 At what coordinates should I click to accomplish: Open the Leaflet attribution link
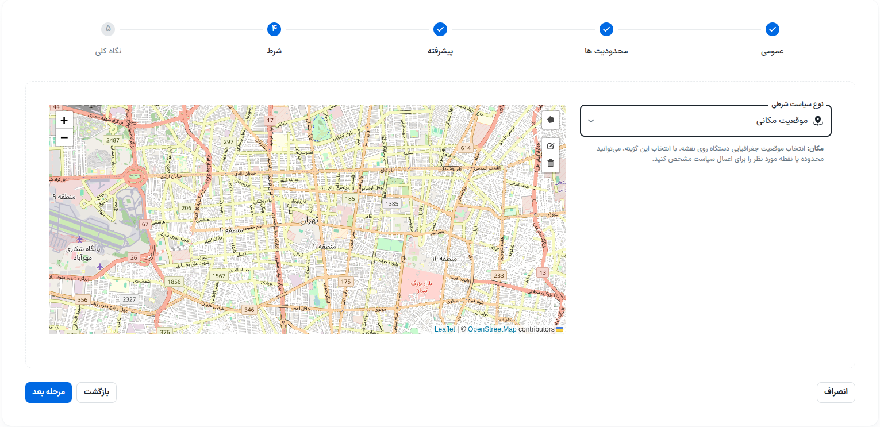[444, 329]
